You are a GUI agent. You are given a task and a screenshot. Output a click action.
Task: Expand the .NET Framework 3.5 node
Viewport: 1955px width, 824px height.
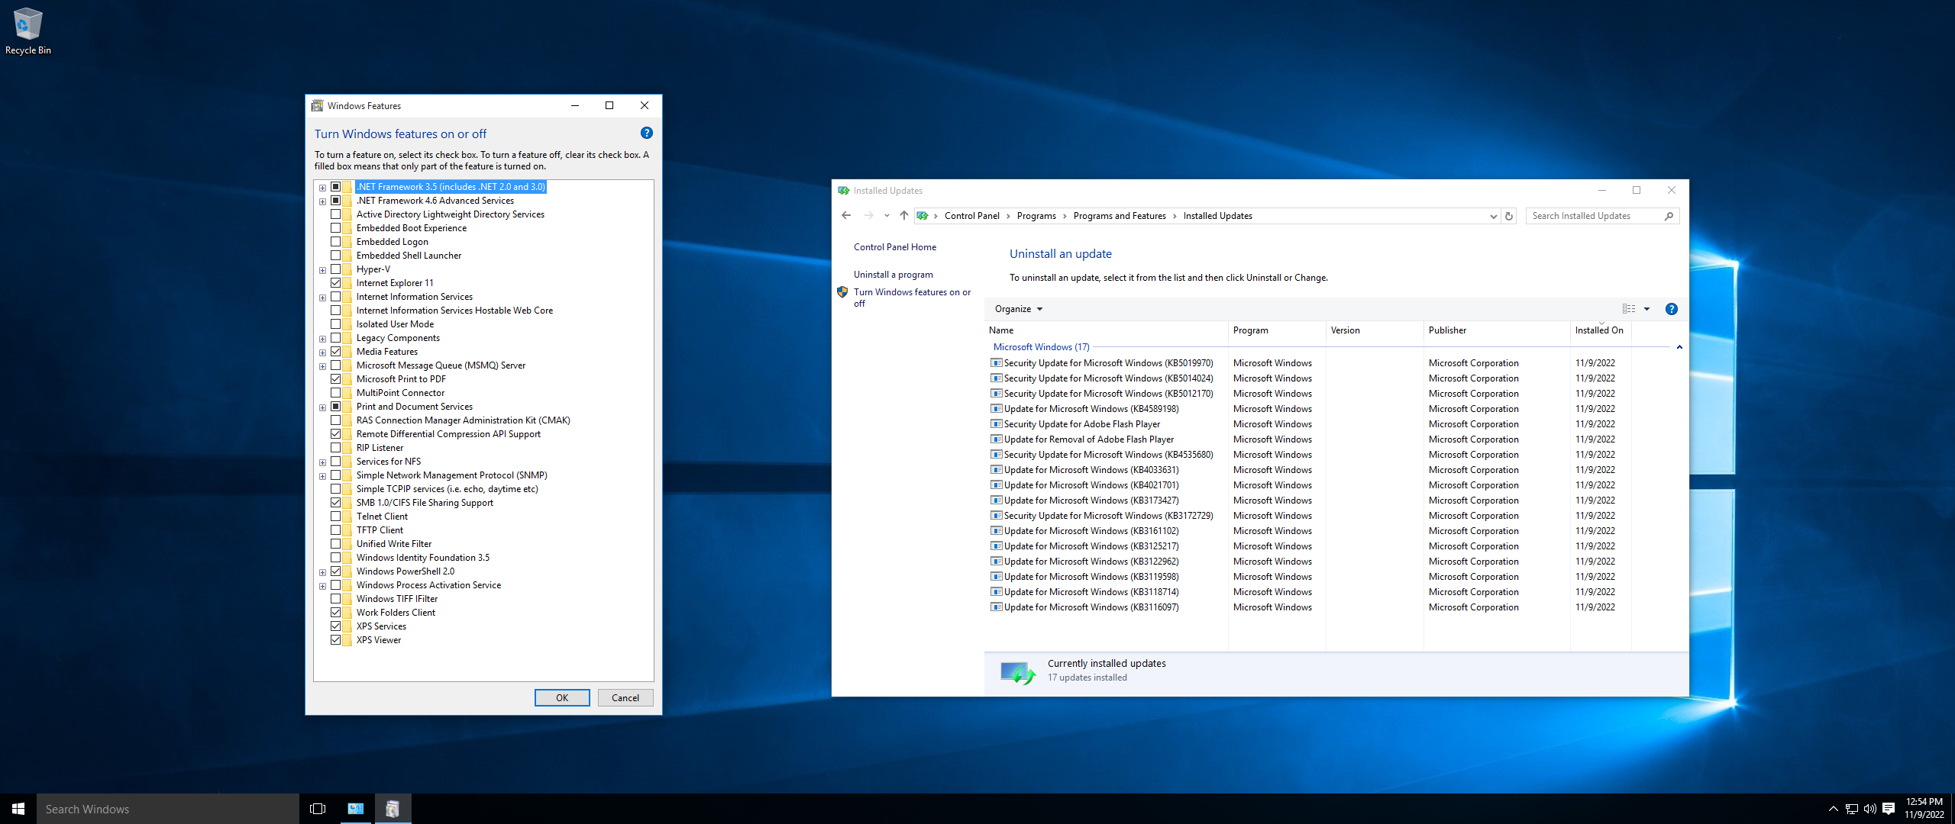tap(322, 188)
